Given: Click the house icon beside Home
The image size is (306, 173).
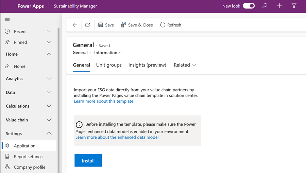Looking at the screenshot, I should (7, 66).
